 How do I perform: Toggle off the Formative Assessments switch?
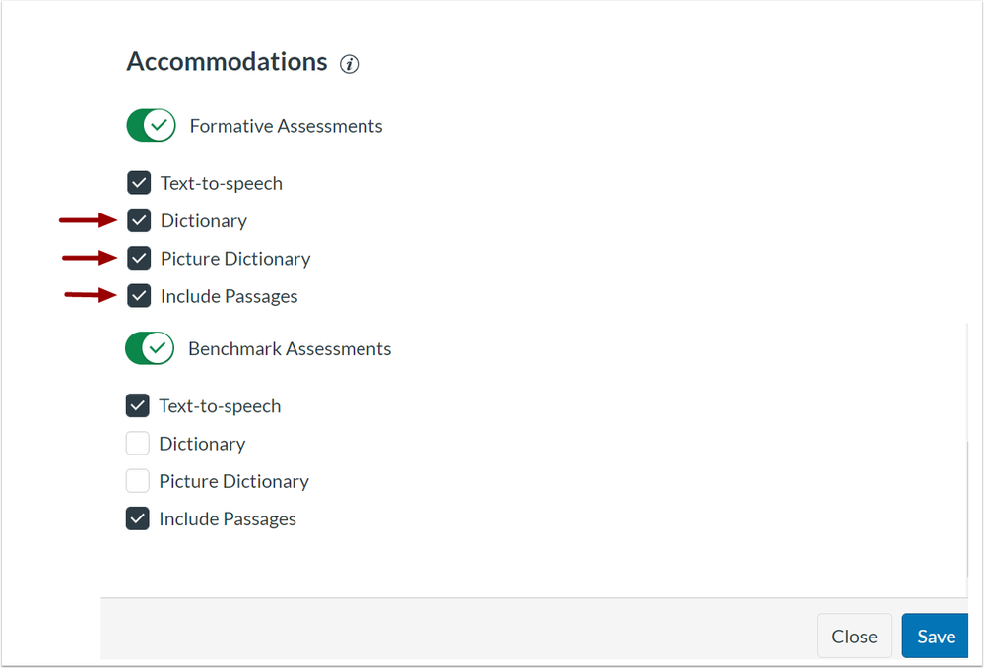[152, 125]
